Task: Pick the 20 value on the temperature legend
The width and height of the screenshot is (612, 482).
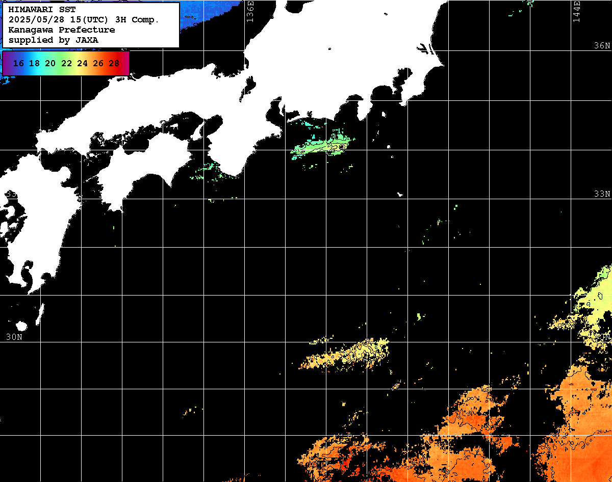Action: [x=50, y=63]
